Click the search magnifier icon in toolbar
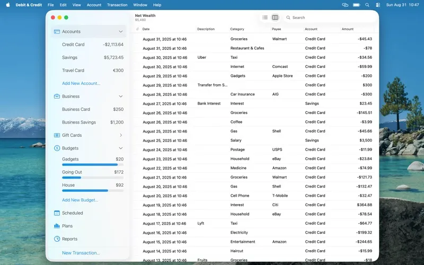Viewport: 424px width, 265px height. click(288, 17)
